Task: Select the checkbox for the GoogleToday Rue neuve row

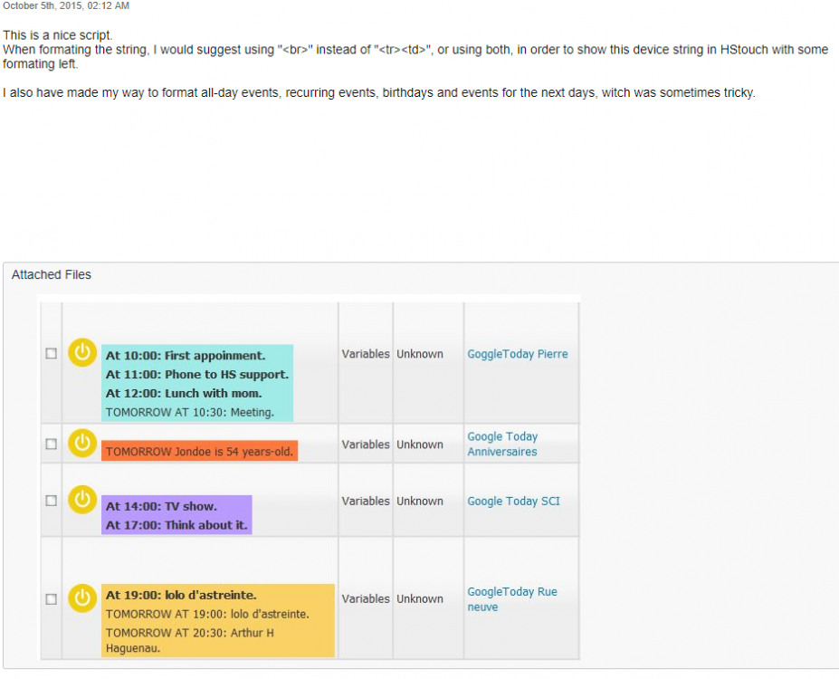Action: pyautogui.click(x=52, y=599)
